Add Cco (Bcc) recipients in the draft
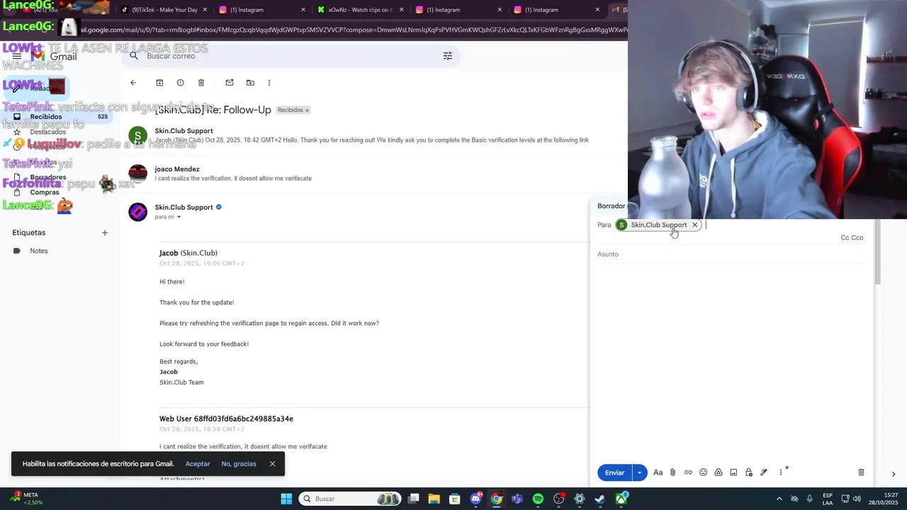Viewport: 907px width, 510px height. coord(857,238)
